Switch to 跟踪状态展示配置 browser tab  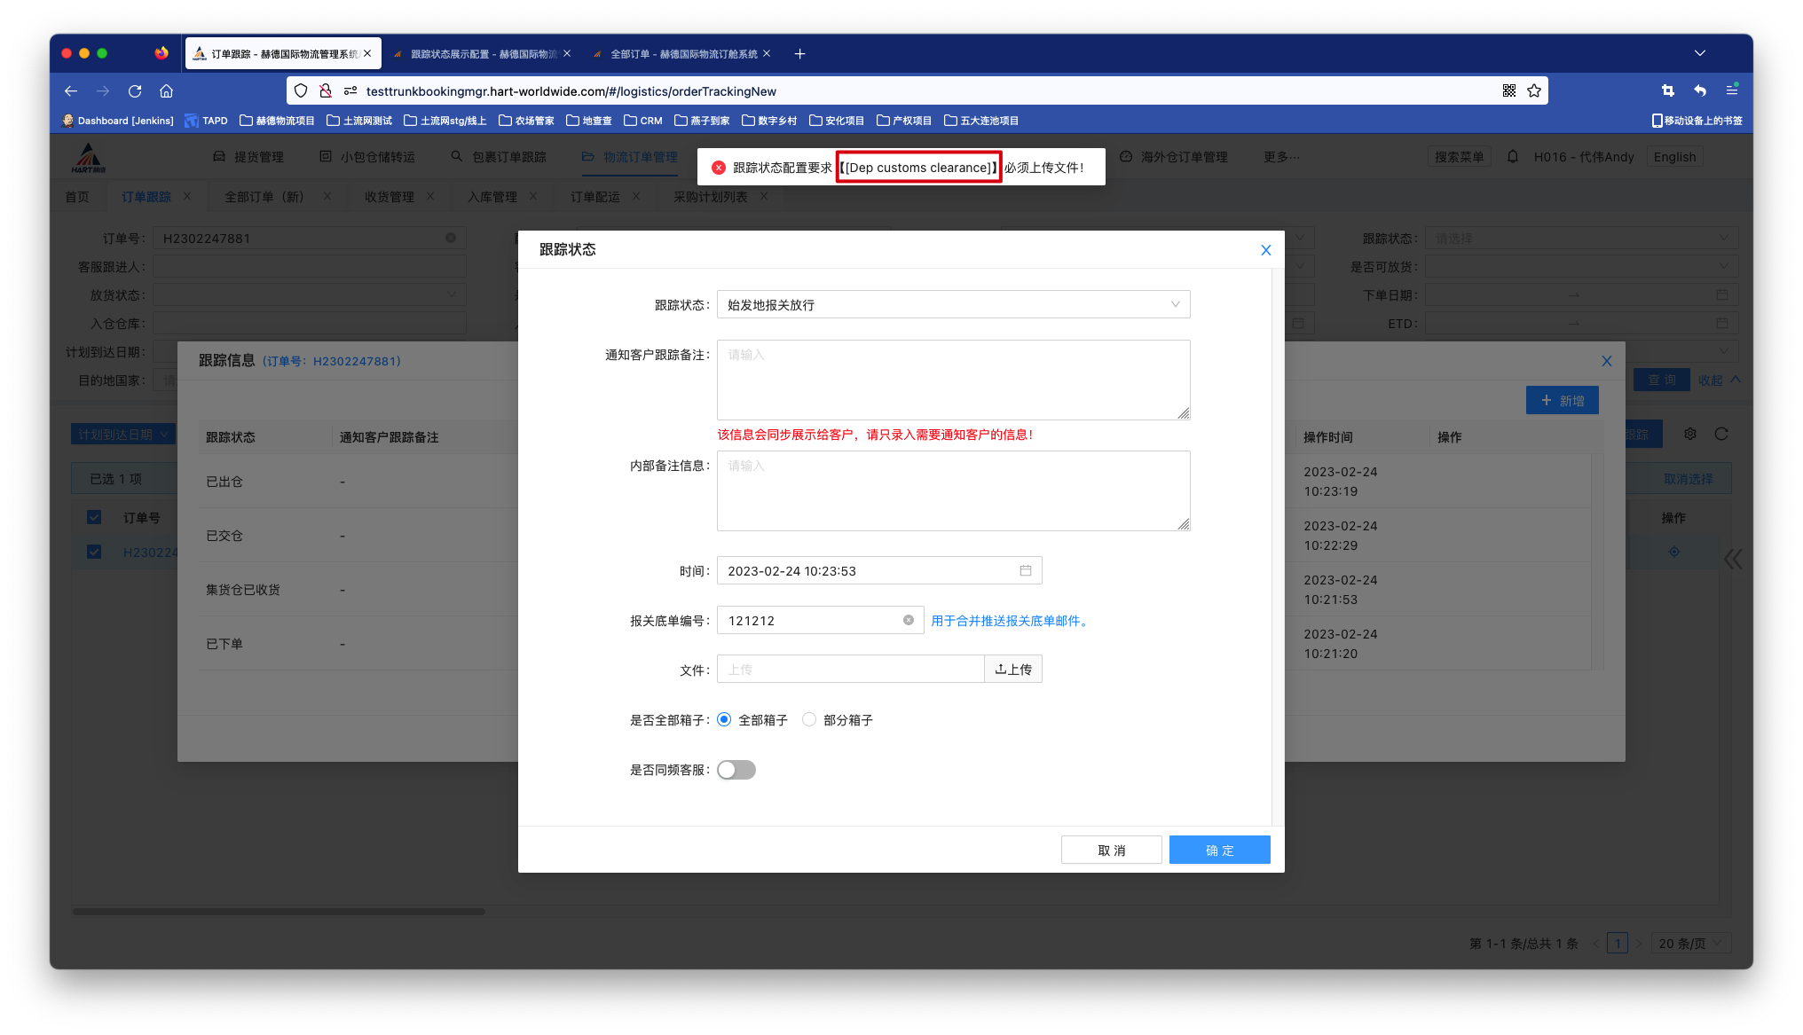[483, 54]
